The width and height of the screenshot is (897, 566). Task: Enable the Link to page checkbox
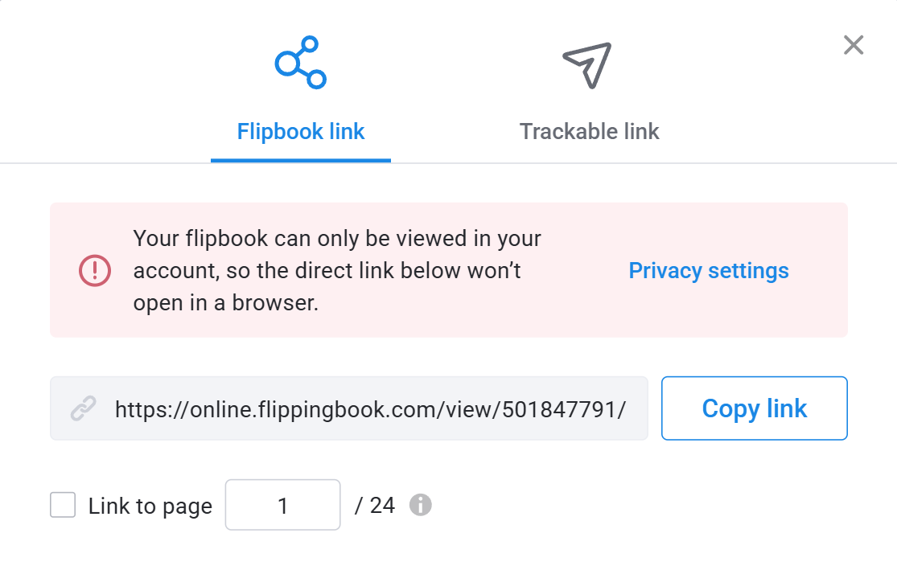tap(63, 505)
